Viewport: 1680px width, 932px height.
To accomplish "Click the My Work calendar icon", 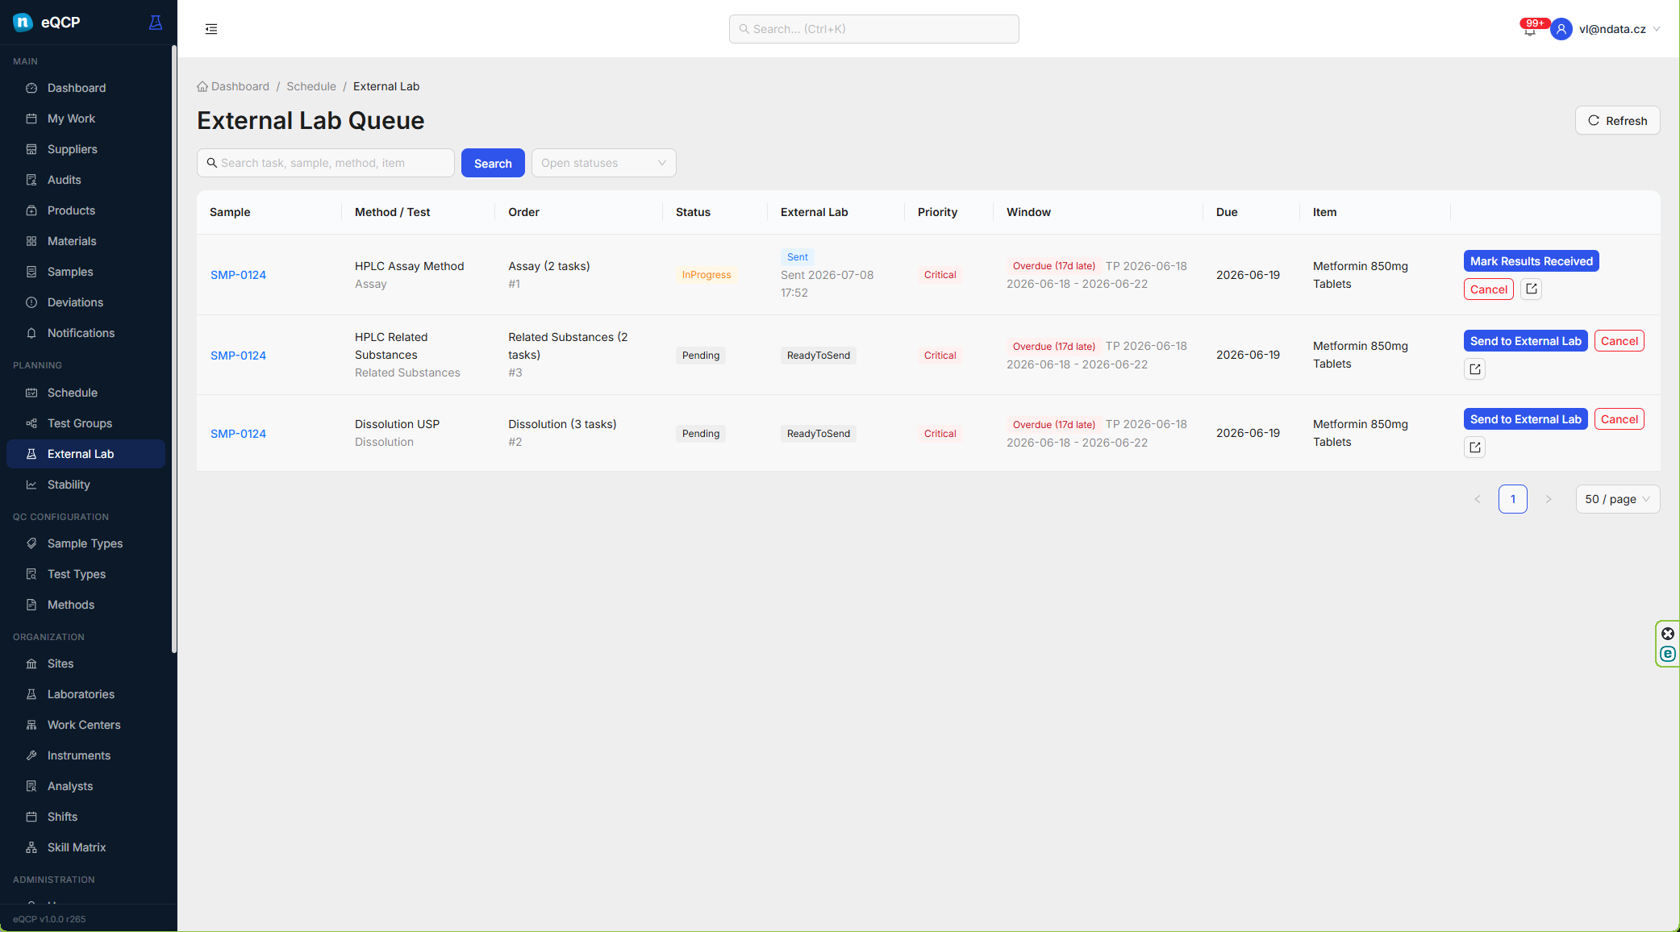I will click(31, 119).
